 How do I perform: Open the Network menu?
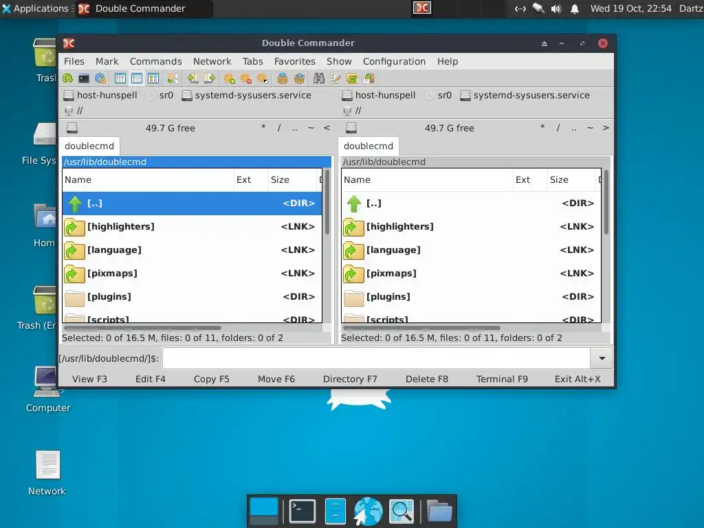pyautogui.click(x=212, y=61)
